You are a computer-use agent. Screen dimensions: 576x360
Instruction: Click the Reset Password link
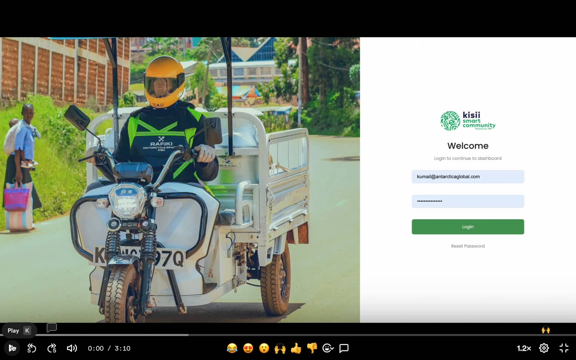(468, 246)
